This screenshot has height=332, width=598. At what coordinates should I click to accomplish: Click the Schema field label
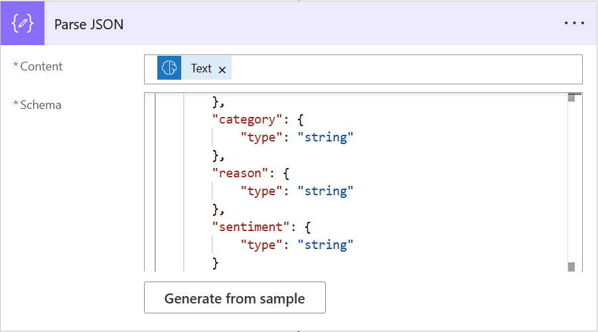40,105
